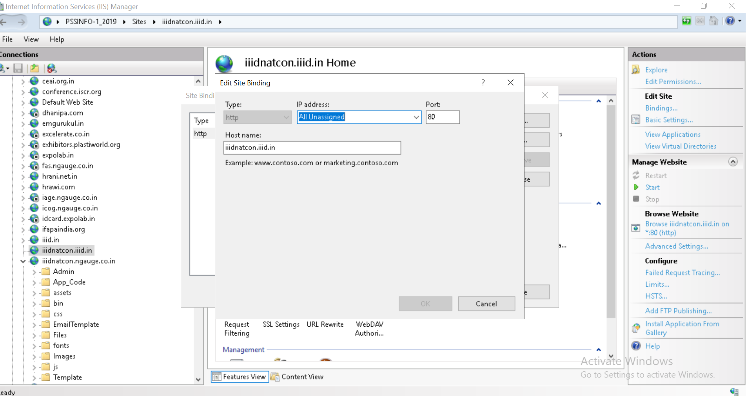Select expolab.in site in tree

tap(58, 155)
